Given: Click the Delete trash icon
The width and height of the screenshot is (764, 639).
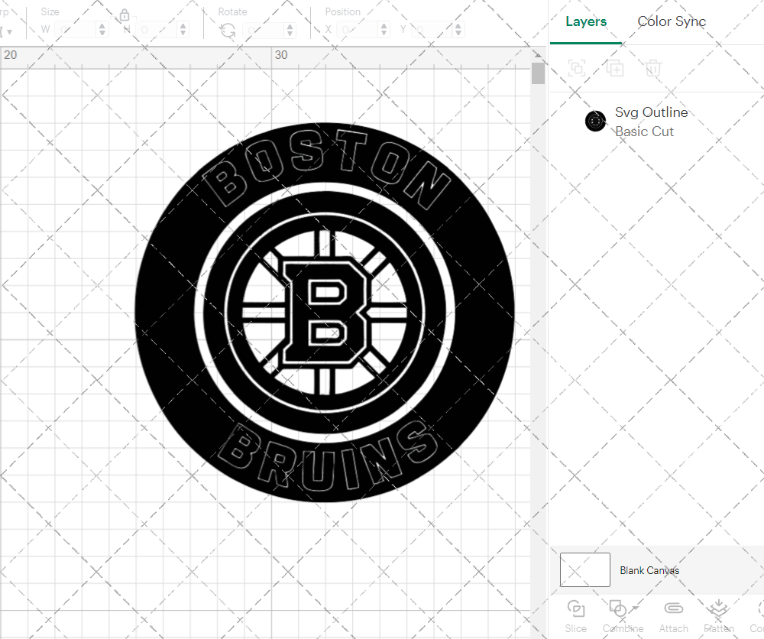Looking at the screenshot, I should 653,68.
